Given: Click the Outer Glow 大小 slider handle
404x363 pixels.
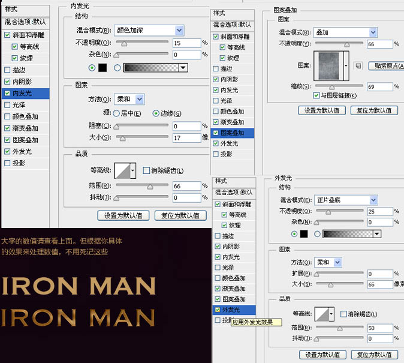Looking at the screenshot, I should click(x=330, y=285).
